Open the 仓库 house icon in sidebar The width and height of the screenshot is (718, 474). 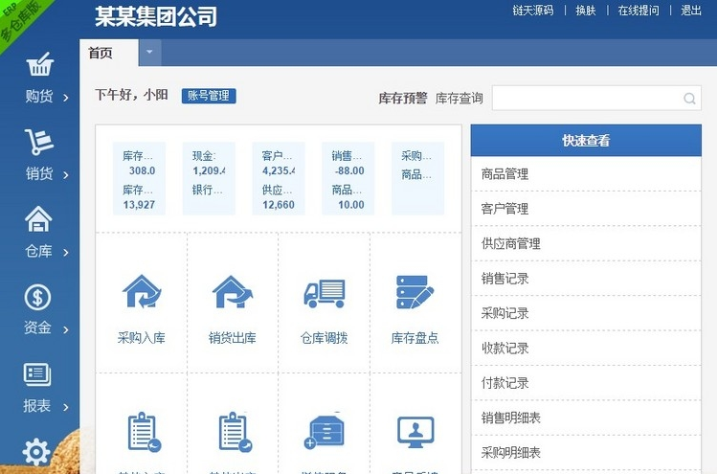[x=38, y=220]
